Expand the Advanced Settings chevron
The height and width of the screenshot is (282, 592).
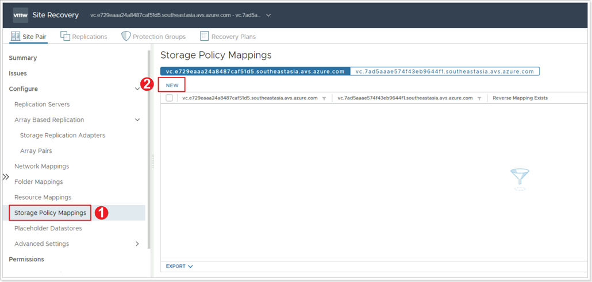(137, 244)
